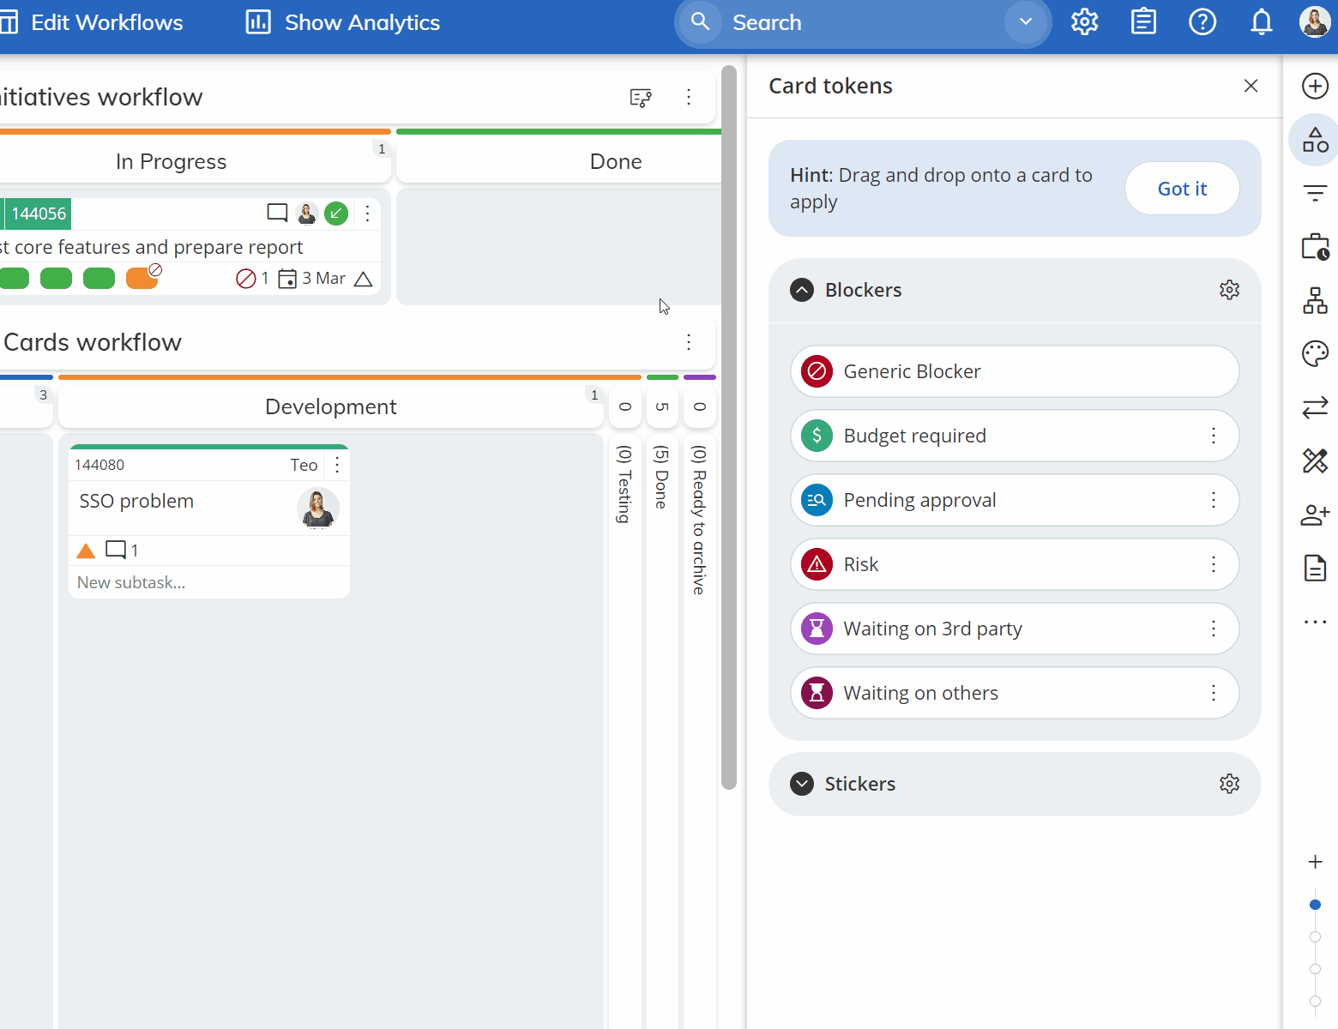Click the Search input field
The width and height of the screenshot is (1338, 1029).
click(858, 22)
